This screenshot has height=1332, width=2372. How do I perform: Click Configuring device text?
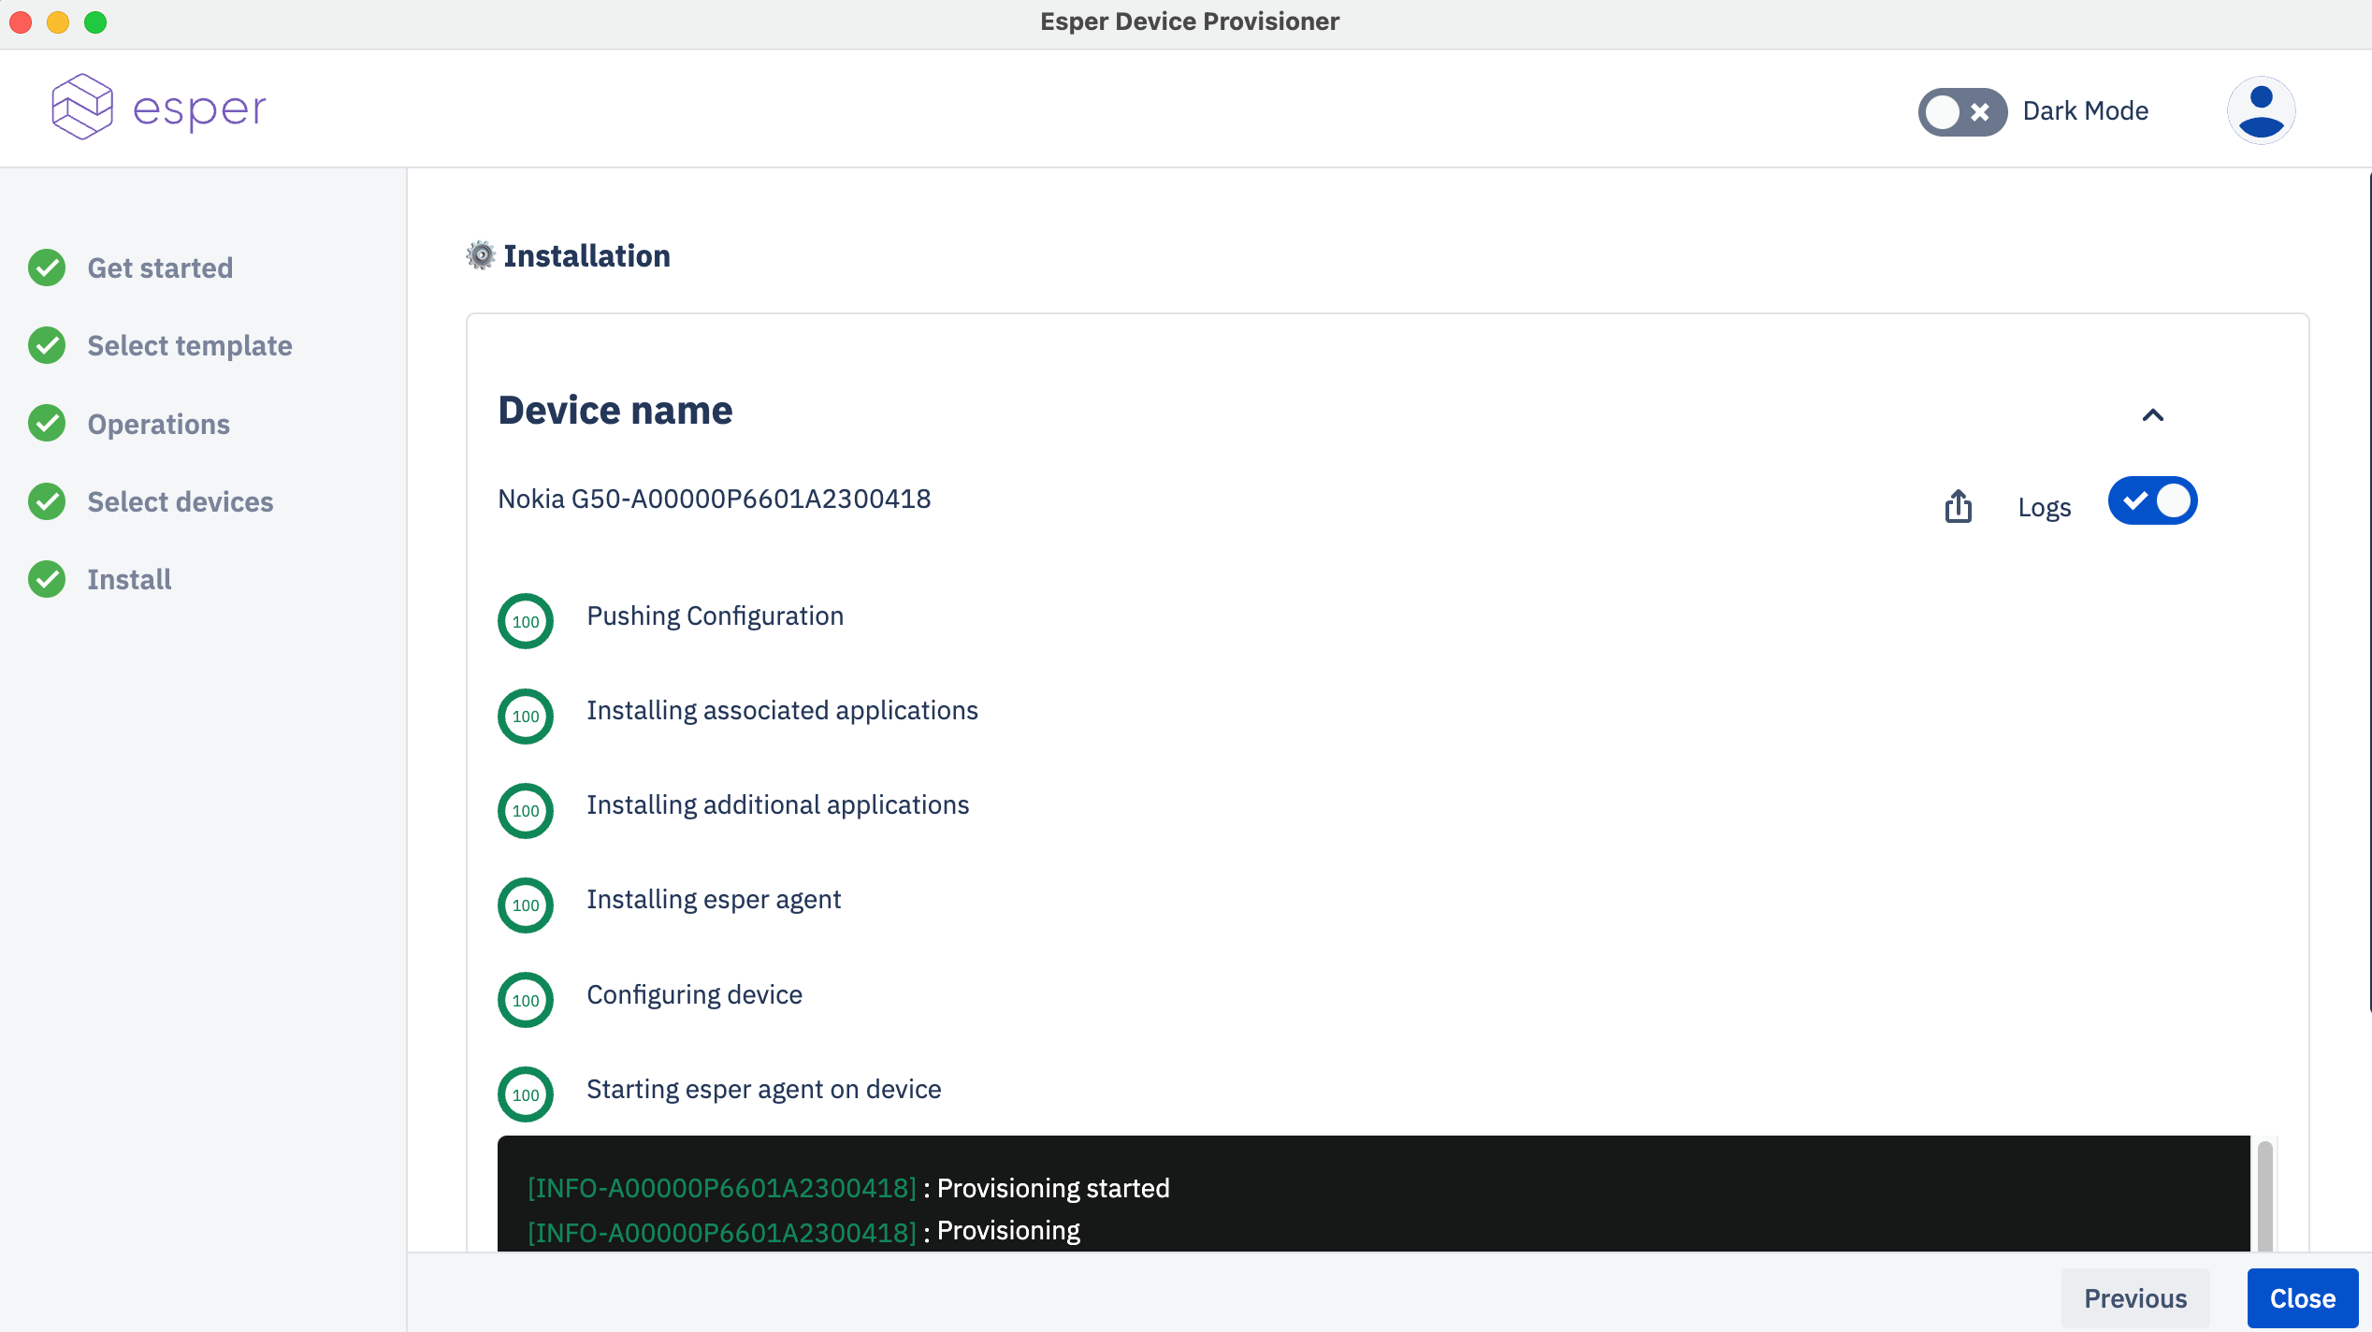coord(694,994)
